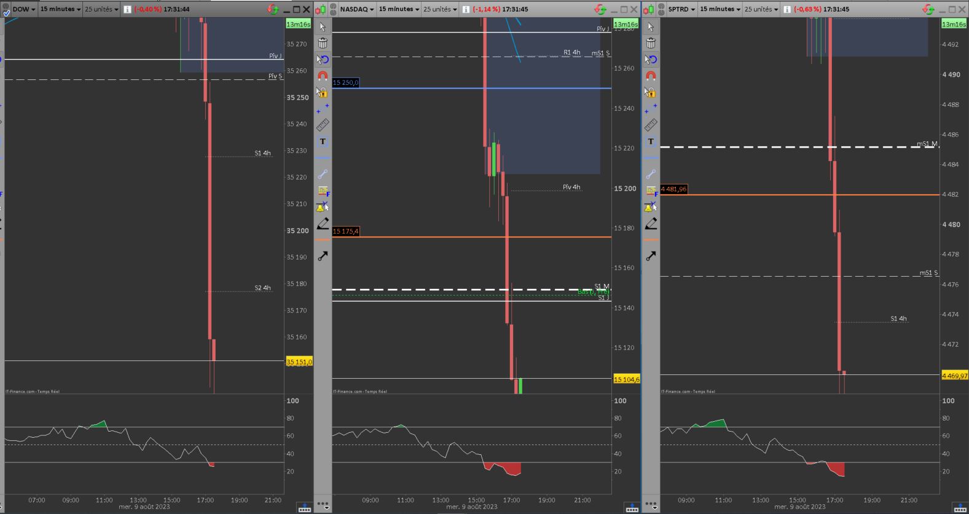Open the 25 unités dropdown in SPTRD window

tap(762, 9)
